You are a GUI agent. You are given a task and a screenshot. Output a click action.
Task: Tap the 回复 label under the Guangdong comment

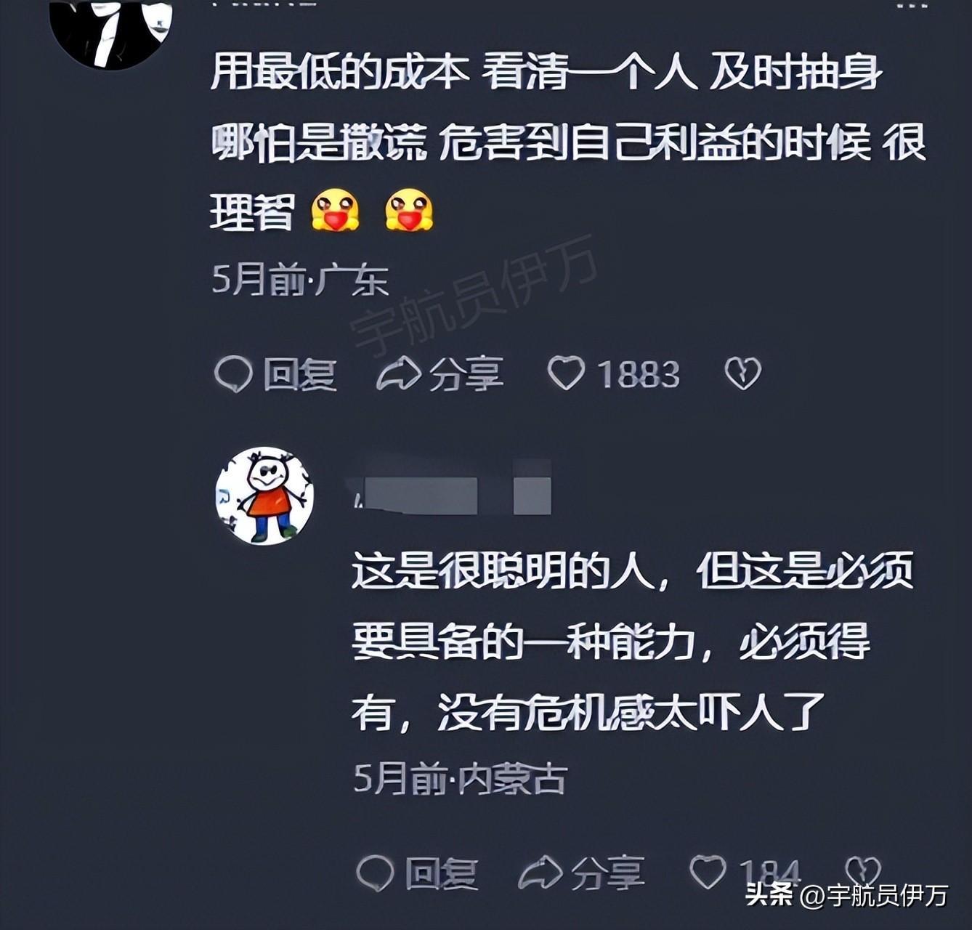(299, 374)
